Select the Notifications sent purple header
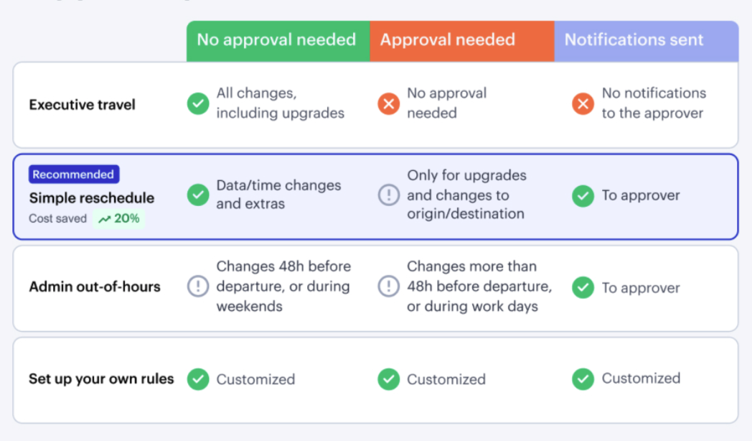 (647, 41)
